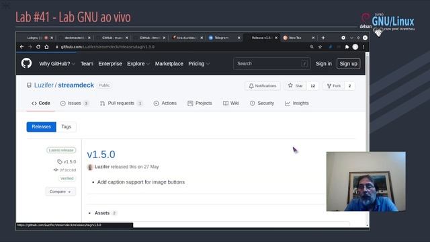Close the Labgnu tab

(52, 38)
